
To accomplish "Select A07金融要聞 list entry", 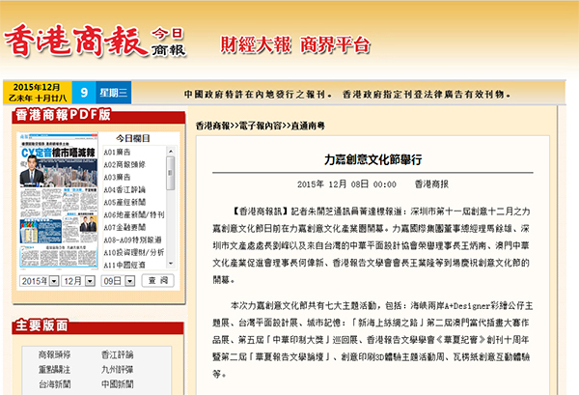I will 124,228.
